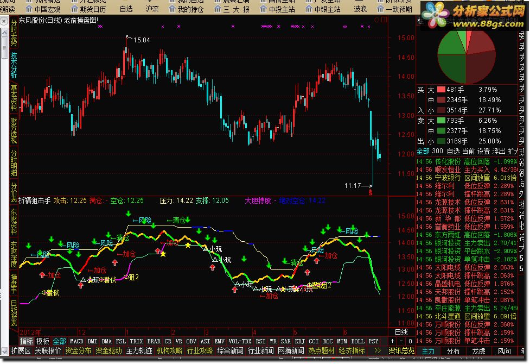The width and height of the screenshot is (530, 364).
Task: Switch indicator to MACD
Action: (76, 341)
